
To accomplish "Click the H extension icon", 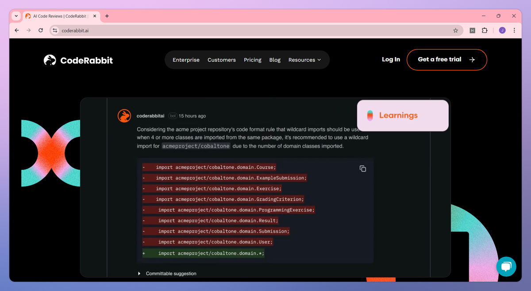I will pyautogui.click(x=473, y=31).
